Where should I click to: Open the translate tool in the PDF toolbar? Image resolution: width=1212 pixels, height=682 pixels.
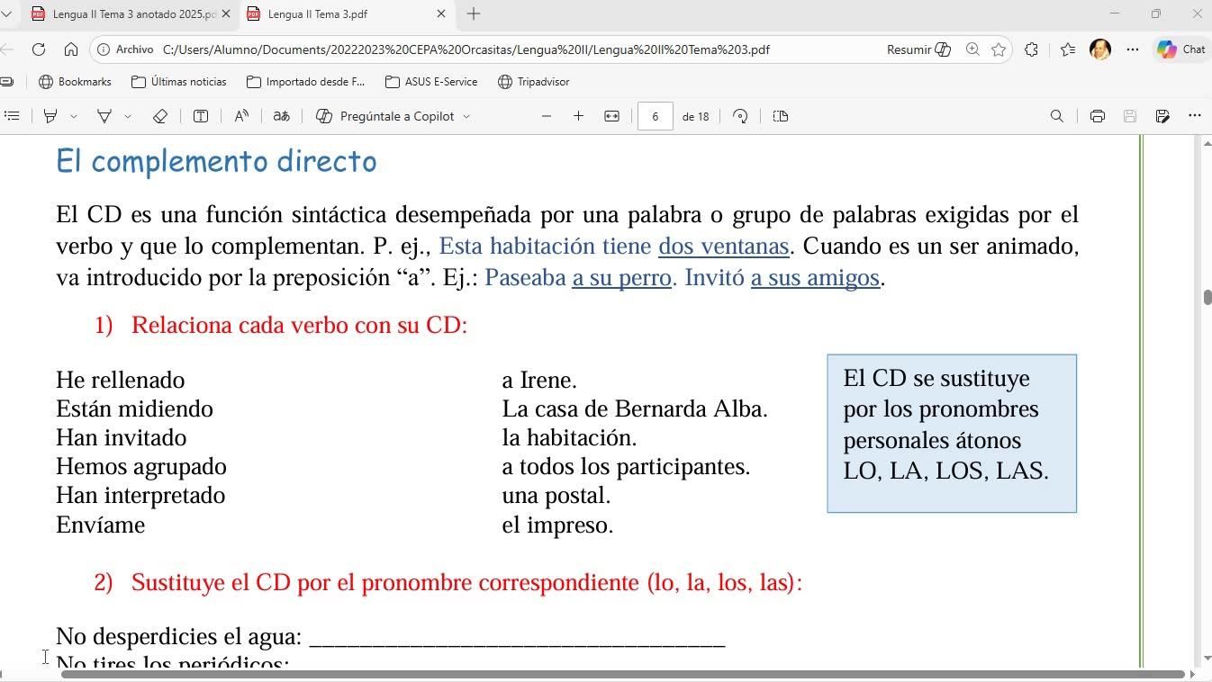tap(282, 116)
